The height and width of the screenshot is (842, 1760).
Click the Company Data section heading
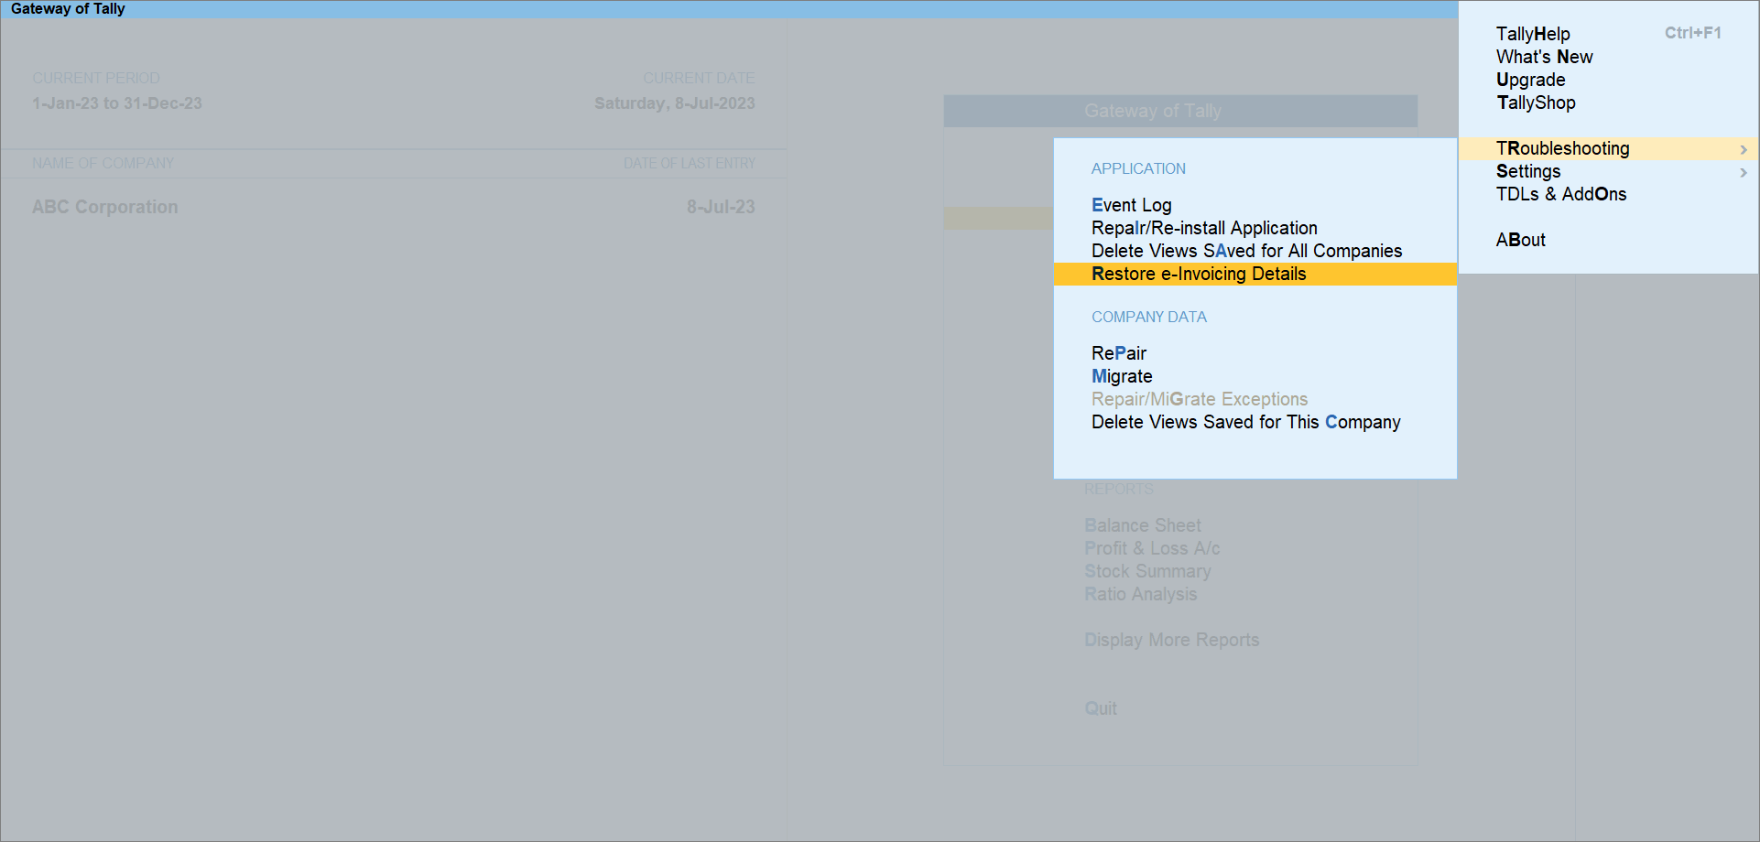click(x=1148, y=317)
